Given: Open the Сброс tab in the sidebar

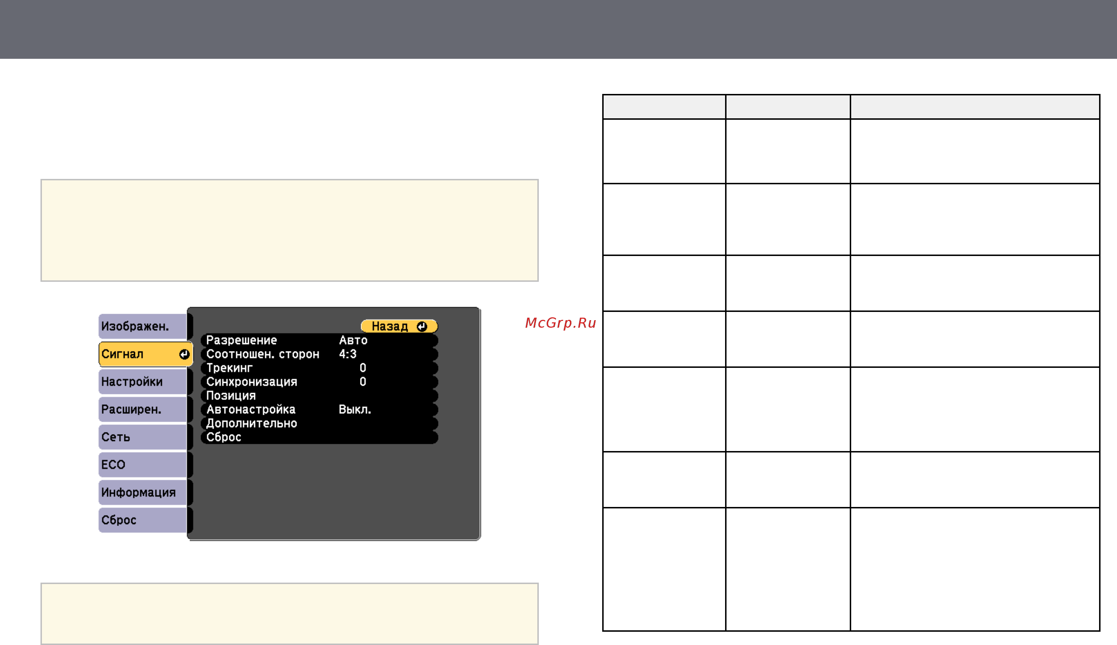Looking at the screenshot, I should 143,520.
